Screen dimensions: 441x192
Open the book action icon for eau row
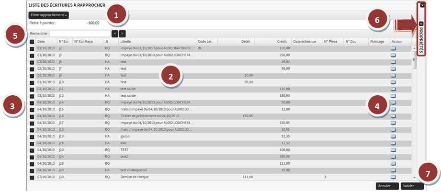[393, 143]
